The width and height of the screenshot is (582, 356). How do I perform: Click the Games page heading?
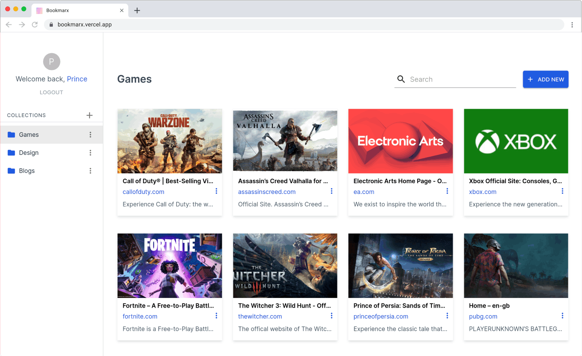[134, 79]
